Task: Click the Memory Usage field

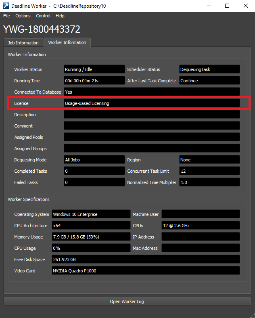Action: (91, 237)
